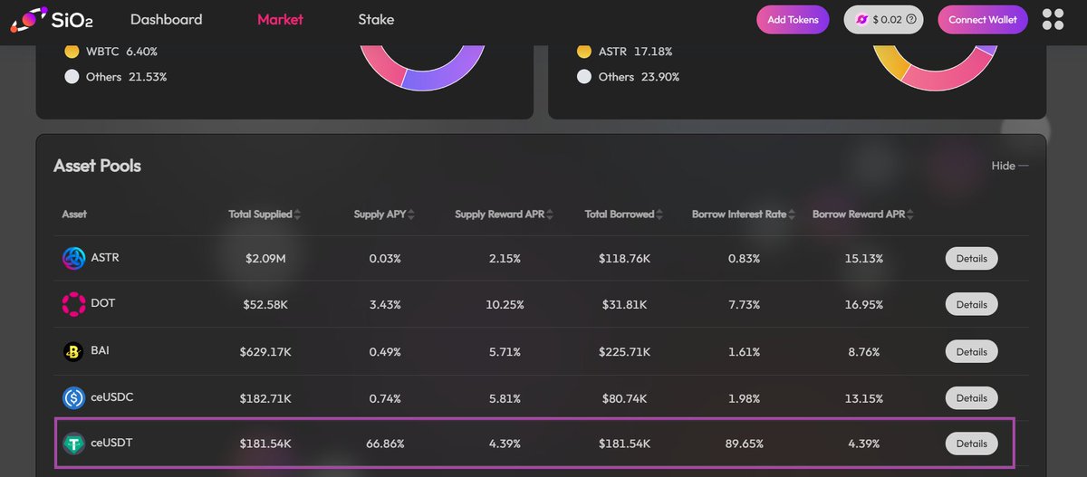1087x477 pixels.
Task: Sort by Borrow Interest Rate arrows
Action: [794, 215]
